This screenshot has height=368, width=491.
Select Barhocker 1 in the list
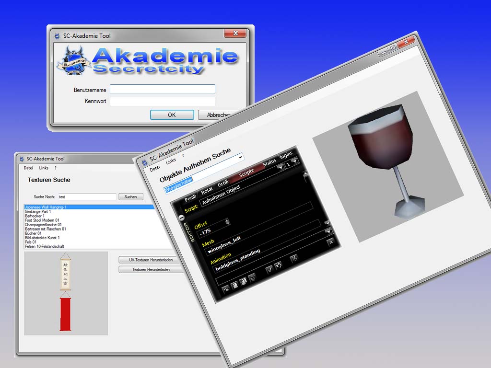pos(35,216)
